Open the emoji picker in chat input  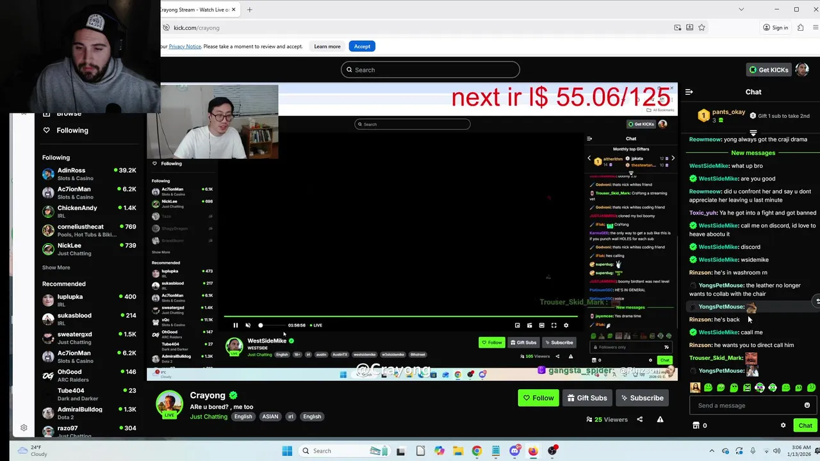(807, 405)
